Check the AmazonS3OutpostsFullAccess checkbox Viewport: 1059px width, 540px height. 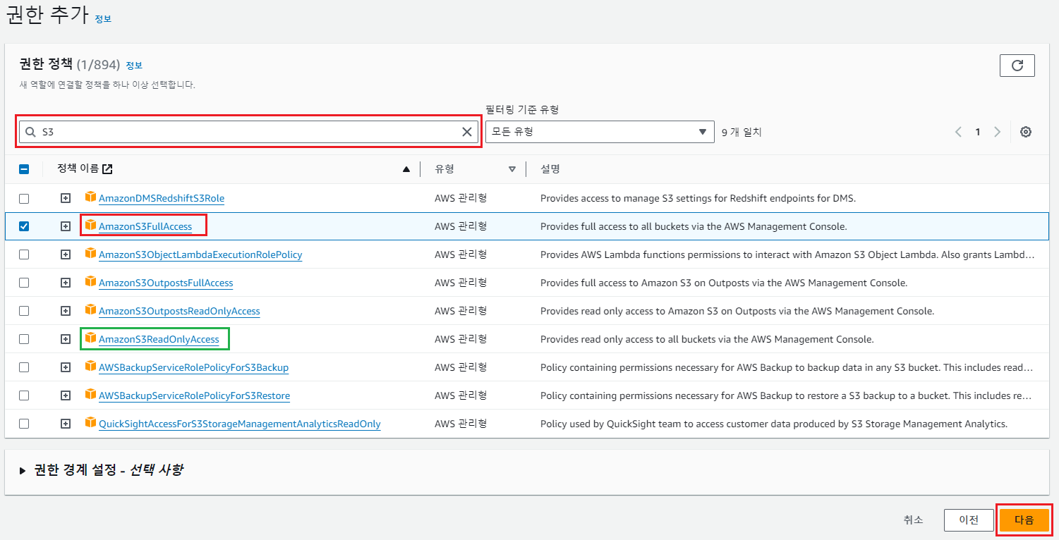pyautogui.click(x=24, y=283)
